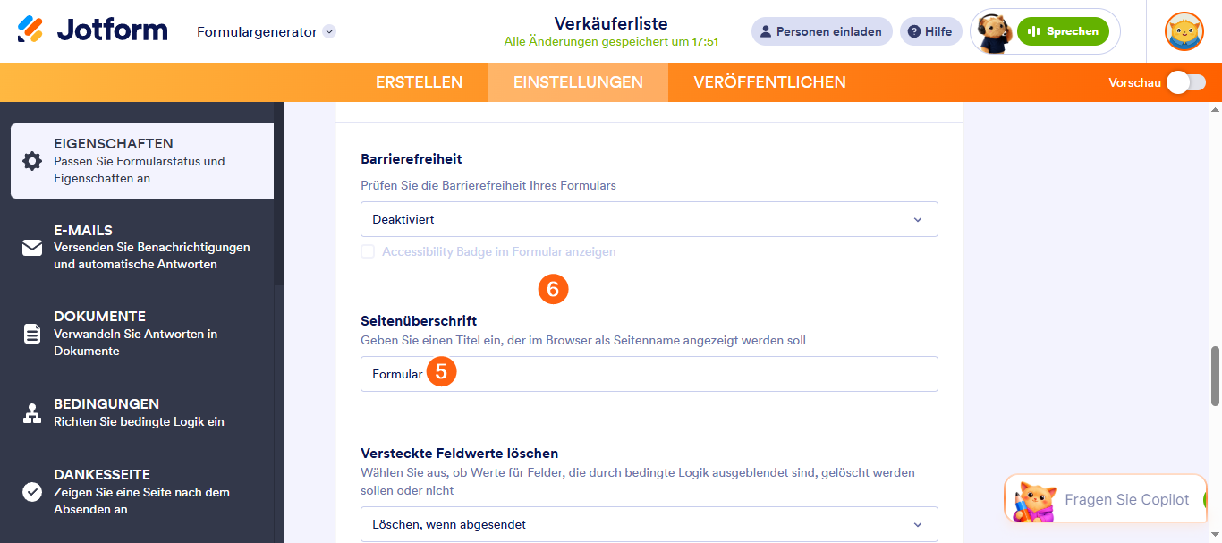This screenshot has width=1222, height=543.
Task: Open the Hilfe button
Action: tap(930, 31)
